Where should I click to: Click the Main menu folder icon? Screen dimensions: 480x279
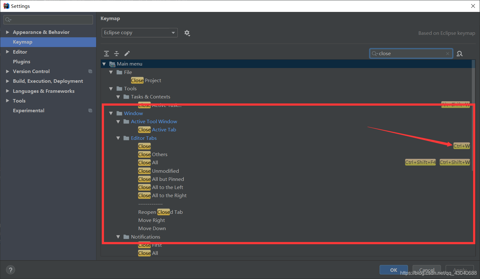[x=112, y=64]
